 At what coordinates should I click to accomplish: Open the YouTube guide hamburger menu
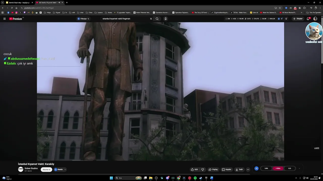click(x=5, y=19)
